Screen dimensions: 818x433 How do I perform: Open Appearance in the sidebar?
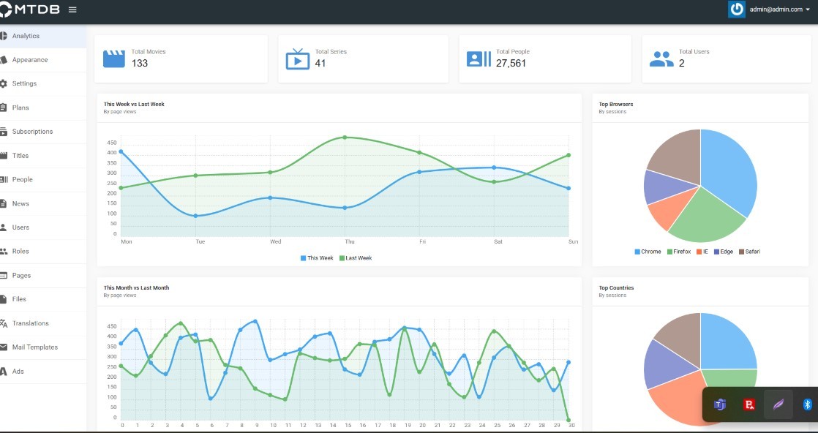[x=42, y=60]
